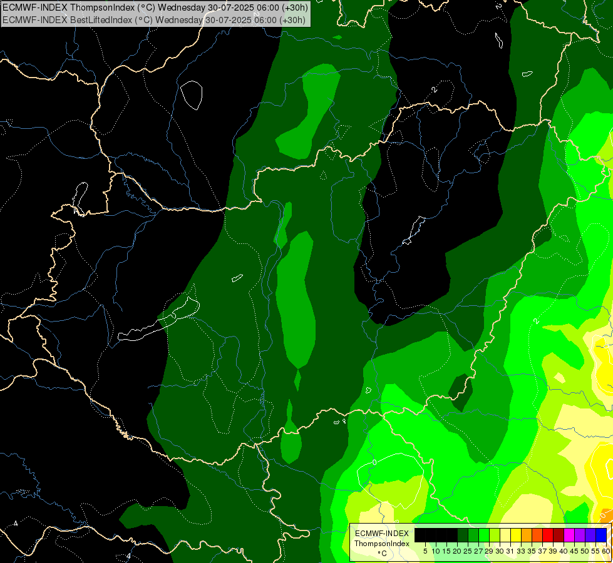The height and width of the screenshot is (563, 613).
Task: Click the legend tick value '45'
Action: (x=575, y=551)
